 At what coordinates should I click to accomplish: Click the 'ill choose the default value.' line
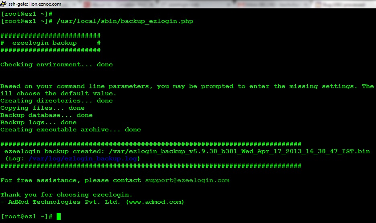click(58, 94)
